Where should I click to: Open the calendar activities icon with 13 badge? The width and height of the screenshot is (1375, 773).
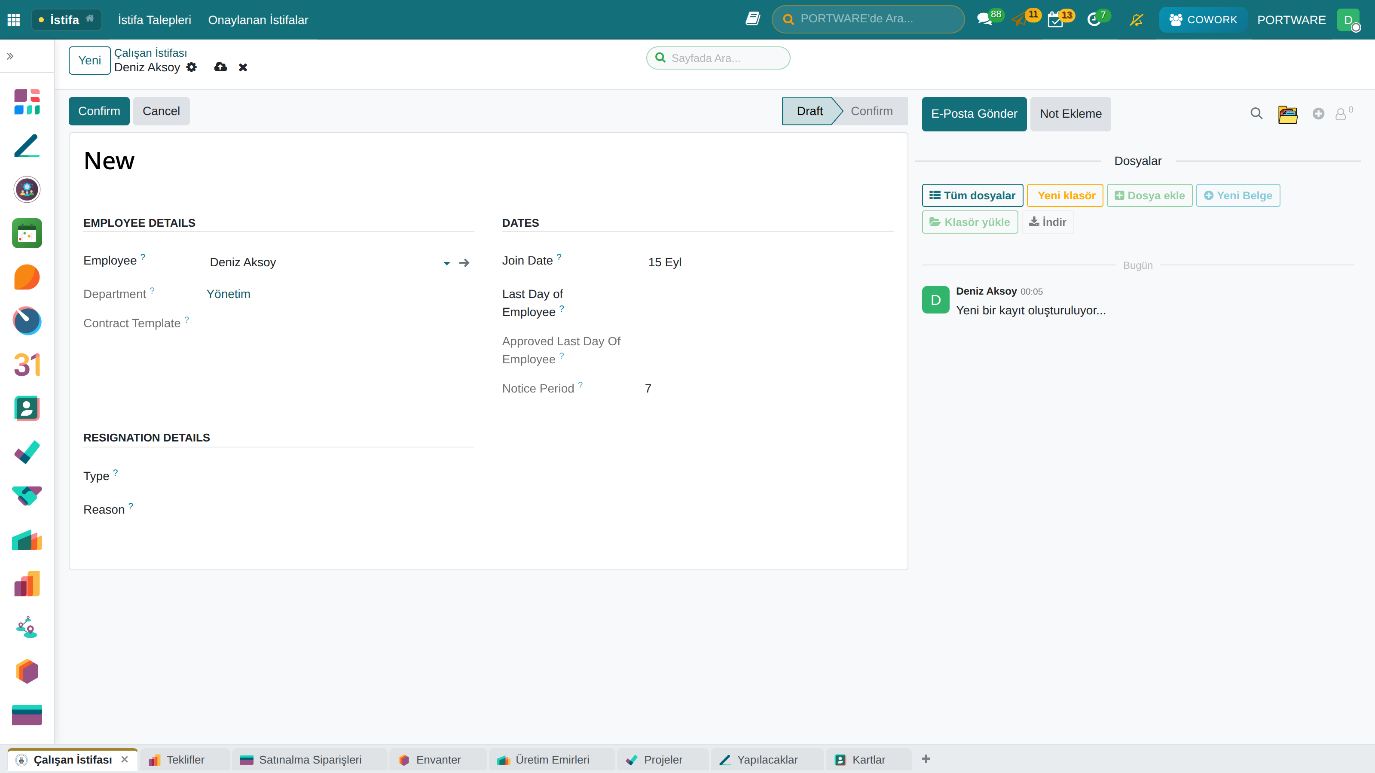point(1055,20)
